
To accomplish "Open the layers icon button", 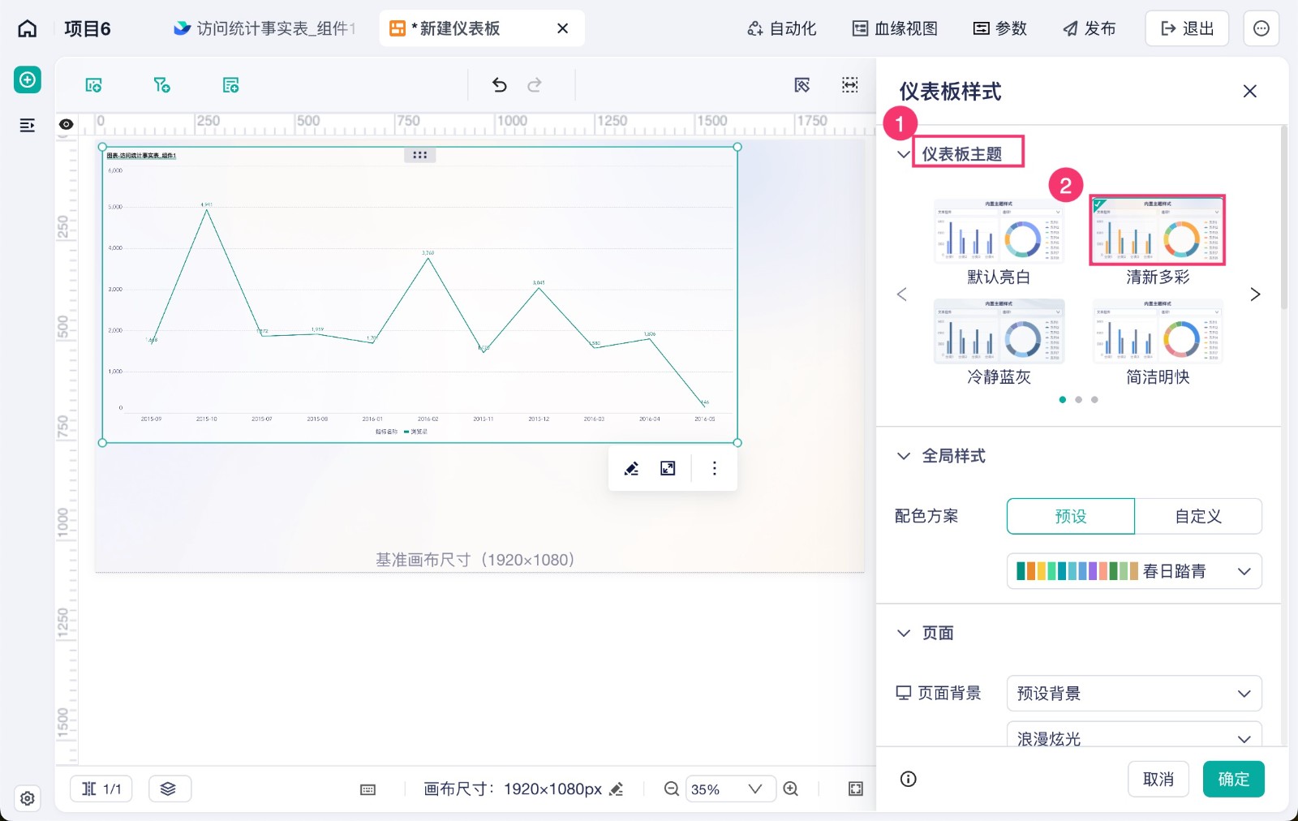I will (x=170, y=789).
